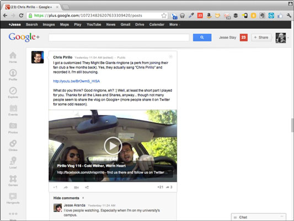The image size is (294, 221).
Task: Open the Amazon extension icon
Action: tap(209, 15)
